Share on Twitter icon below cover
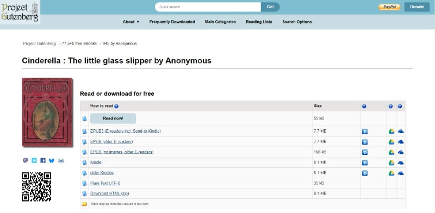Image resolution: width=435 pixels, height=213 pixels. click(34, 160)
